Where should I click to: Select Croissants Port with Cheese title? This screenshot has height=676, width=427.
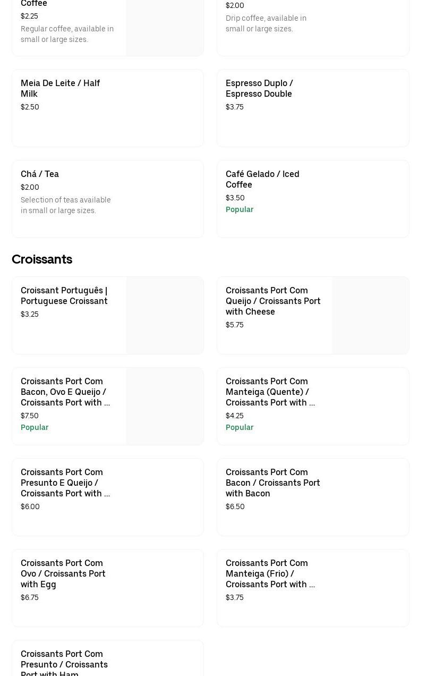[273, 301]
